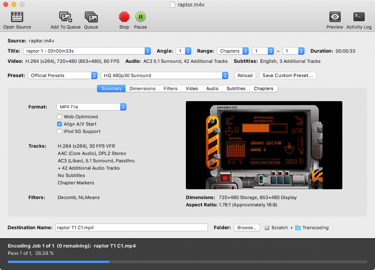Click the Scratch drive icon in folder path

point(267,228)
